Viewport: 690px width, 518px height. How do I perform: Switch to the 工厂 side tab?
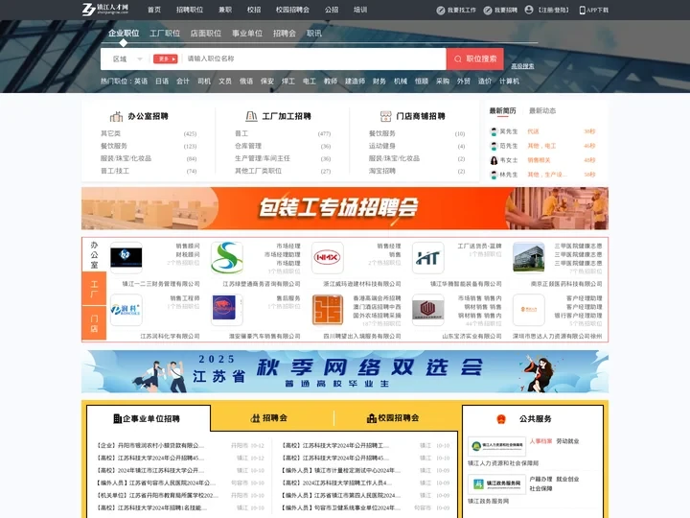coord(94,289)
